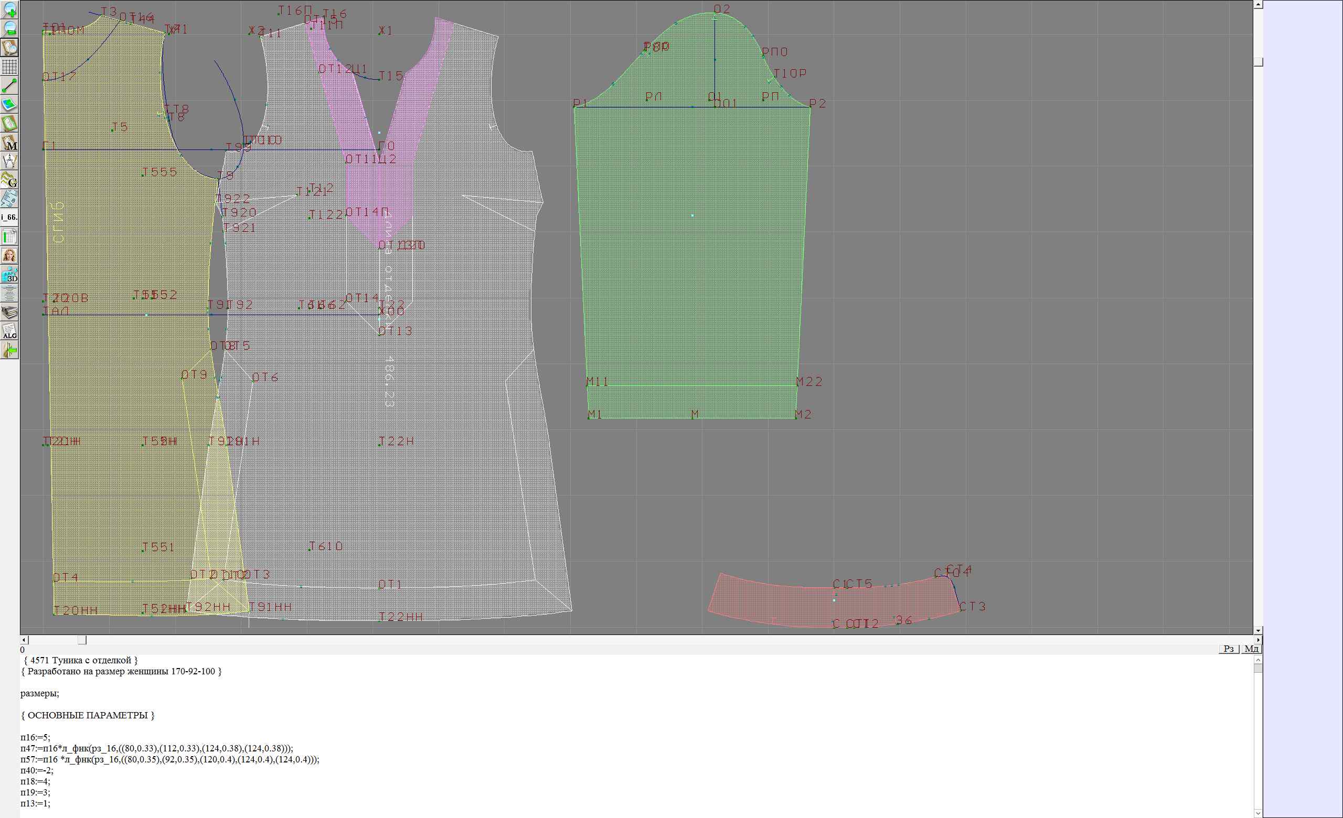Image resolution: width=1343 pixels, height=818 pixels.
Task: Open the woman's face mannequin icon
Action: pyautogui.click(x=9, y=255)
